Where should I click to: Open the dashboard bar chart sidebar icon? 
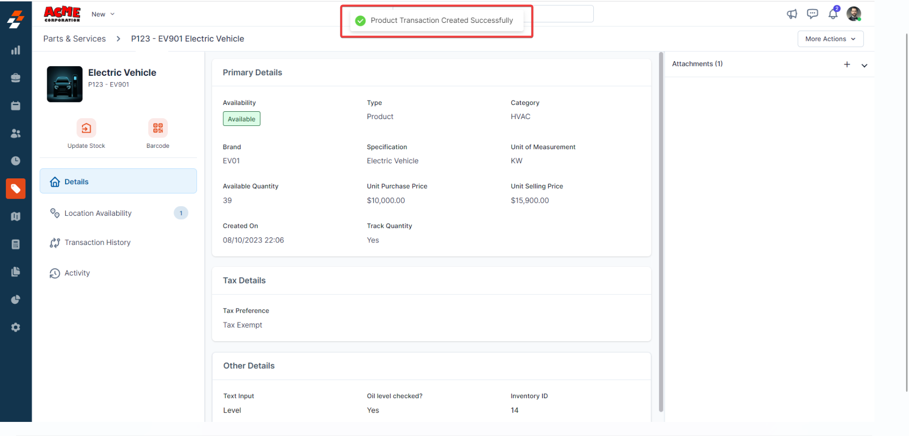pyautogui.click(x=16, y=51)
